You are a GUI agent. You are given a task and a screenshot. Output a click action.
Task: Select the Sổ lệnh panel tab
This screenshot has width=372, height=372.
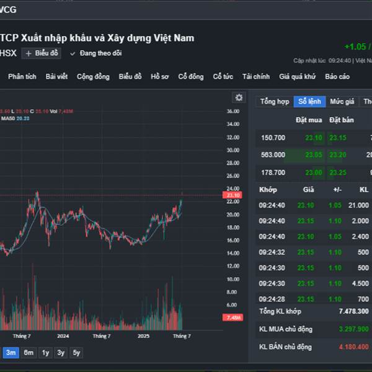click(x=309, y=102)
